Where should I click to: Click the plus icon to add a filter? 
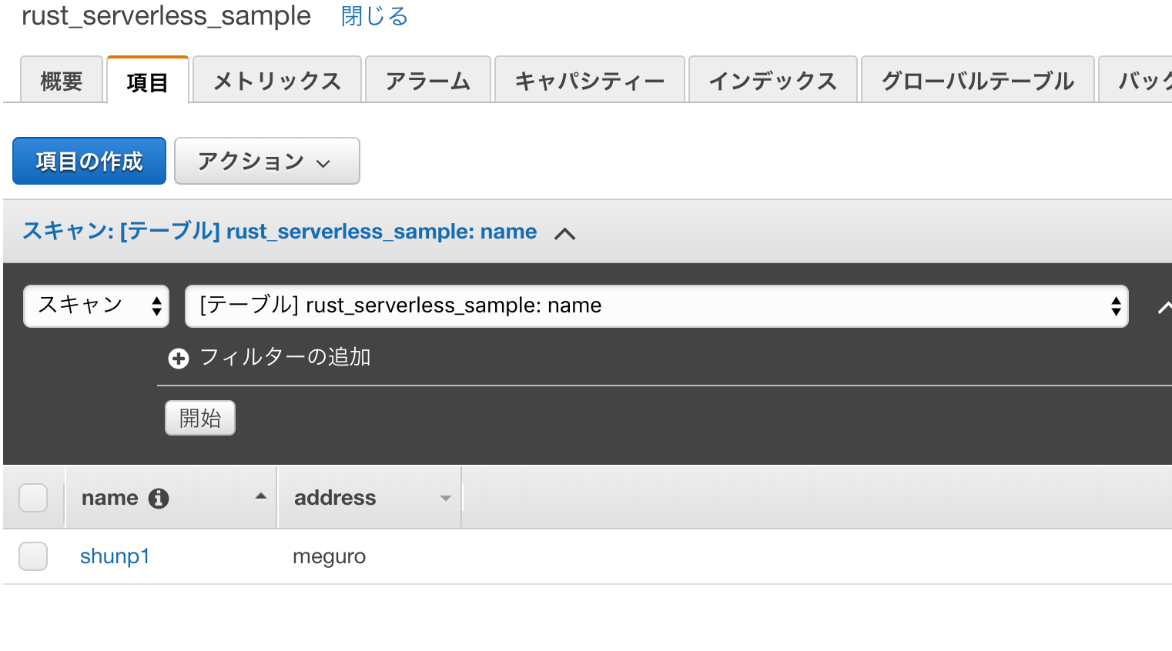pos(178,358)
